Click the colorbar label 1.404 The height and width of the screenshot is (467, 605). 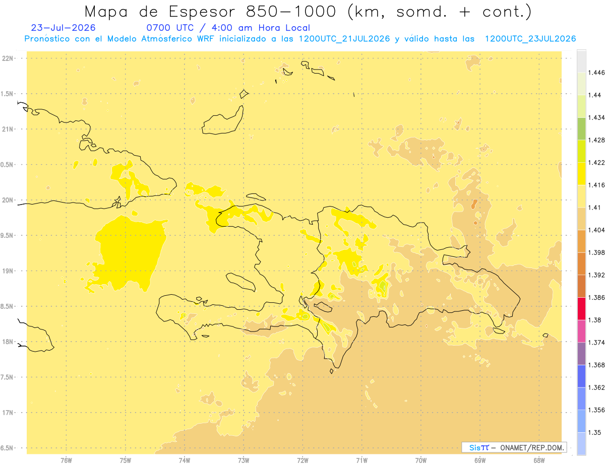596,230
